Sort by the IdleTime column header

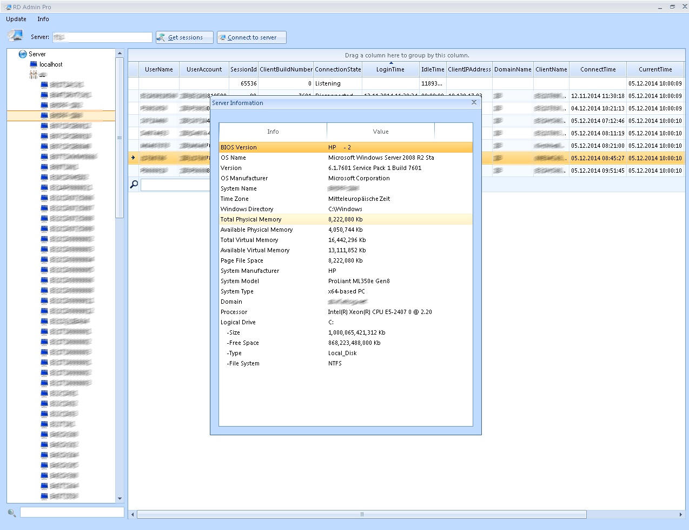pos(433,69)
